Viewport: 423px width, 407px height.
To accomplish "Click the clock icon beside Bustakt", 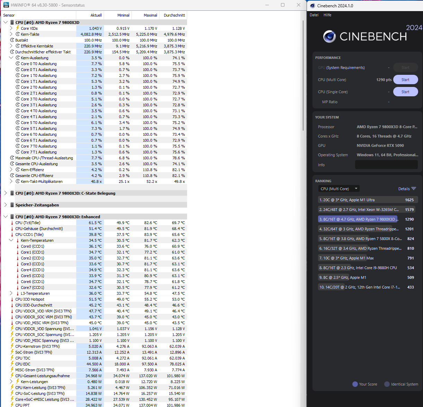I will coord(12,40).
